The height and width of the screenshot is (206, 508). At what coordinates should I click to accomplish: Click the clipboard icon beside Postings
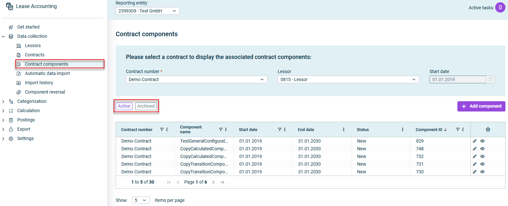(11, 120)
